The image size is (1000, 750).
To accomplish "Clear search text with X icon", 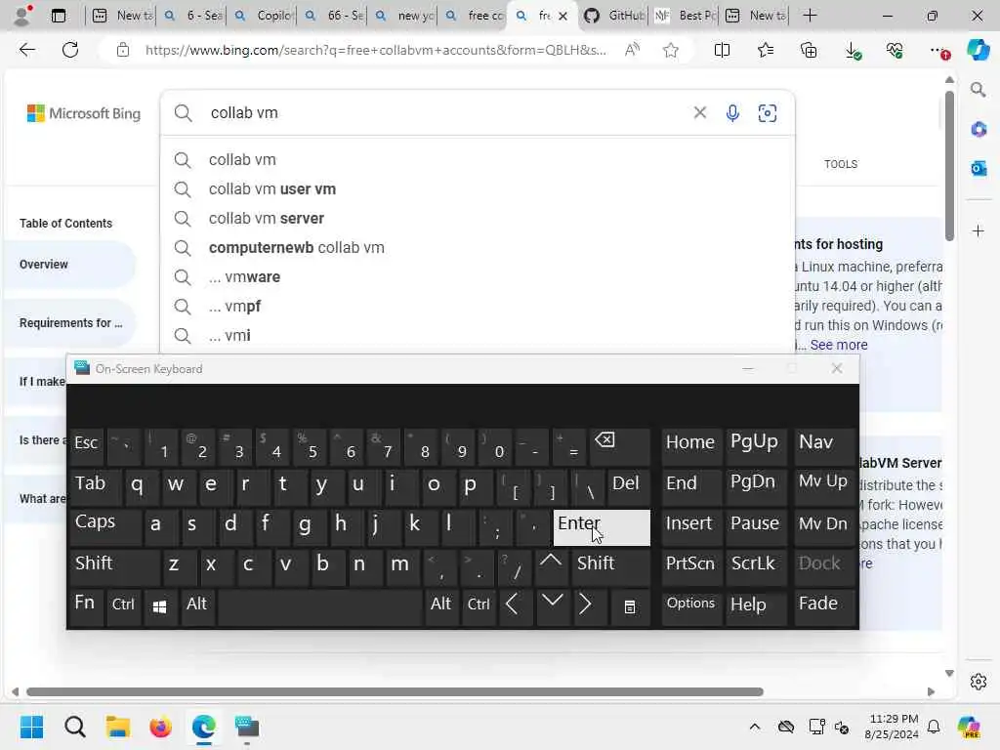I will tap(699, 113).
